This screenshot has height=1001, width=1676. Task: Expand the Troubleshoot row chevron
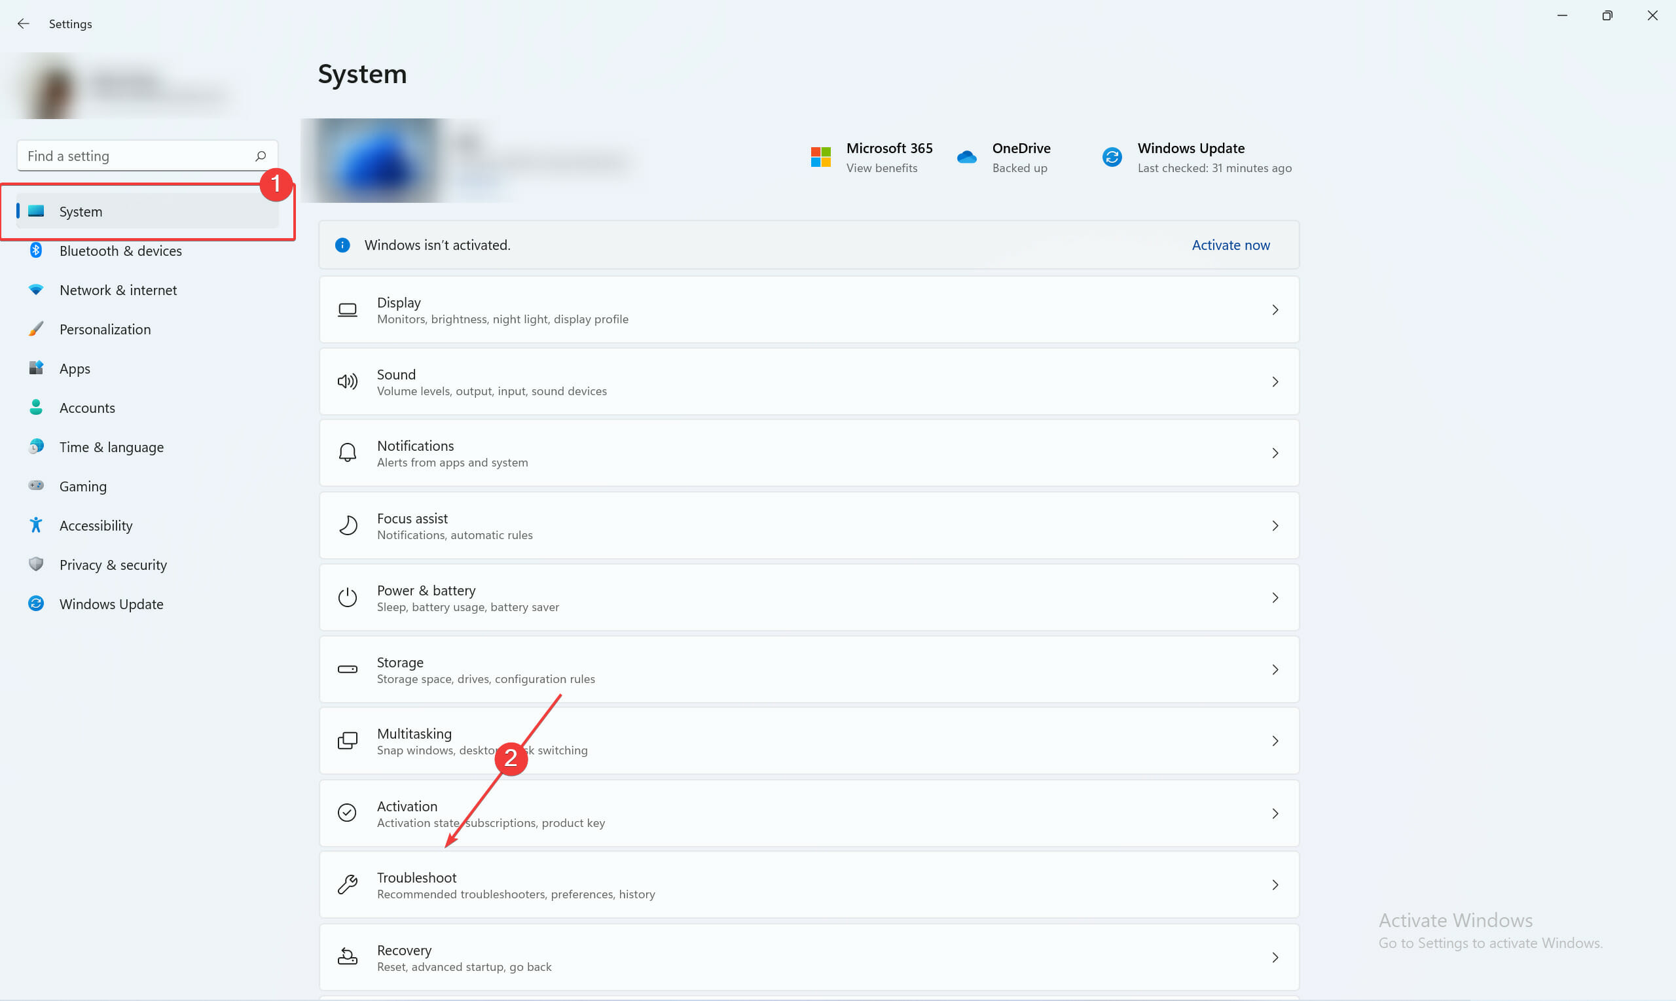click(x=1275, y=885)
